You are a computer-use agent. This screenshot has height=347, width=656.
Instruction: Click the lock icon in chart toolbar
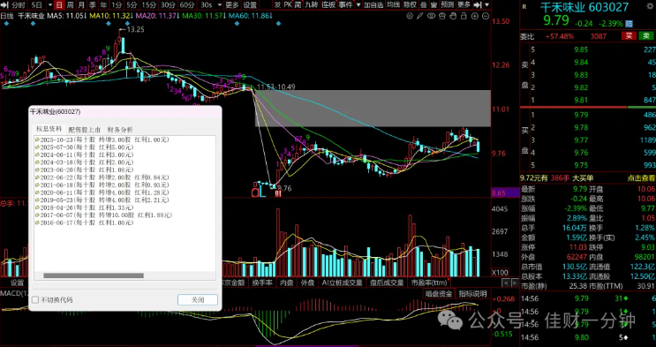[x=464, y=16]
